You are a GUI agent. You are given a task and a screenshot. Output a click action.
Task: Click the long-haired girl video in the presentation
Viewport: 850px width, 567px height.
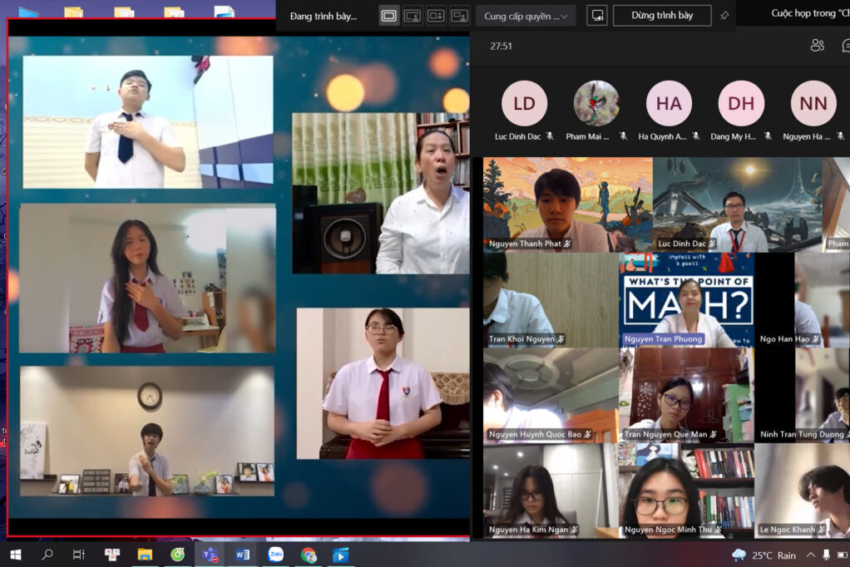[x=147, y=278]
